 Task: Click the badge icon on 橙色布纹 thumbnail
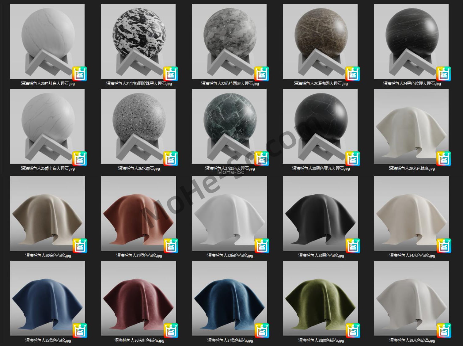point(171,246)
